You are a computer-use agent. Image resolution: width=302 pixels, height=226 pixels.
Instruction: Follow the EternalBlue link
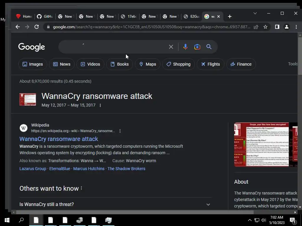click(x=60, y=169)
